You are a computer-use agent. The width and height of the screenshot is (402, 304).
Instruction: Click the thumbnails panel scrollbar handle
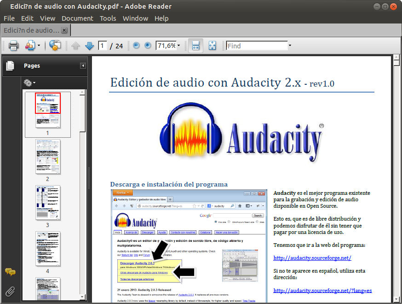[82, 113]
